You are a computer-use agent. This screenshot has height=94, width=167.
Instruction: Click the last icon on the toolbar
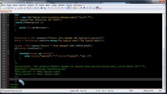point(100,8)
